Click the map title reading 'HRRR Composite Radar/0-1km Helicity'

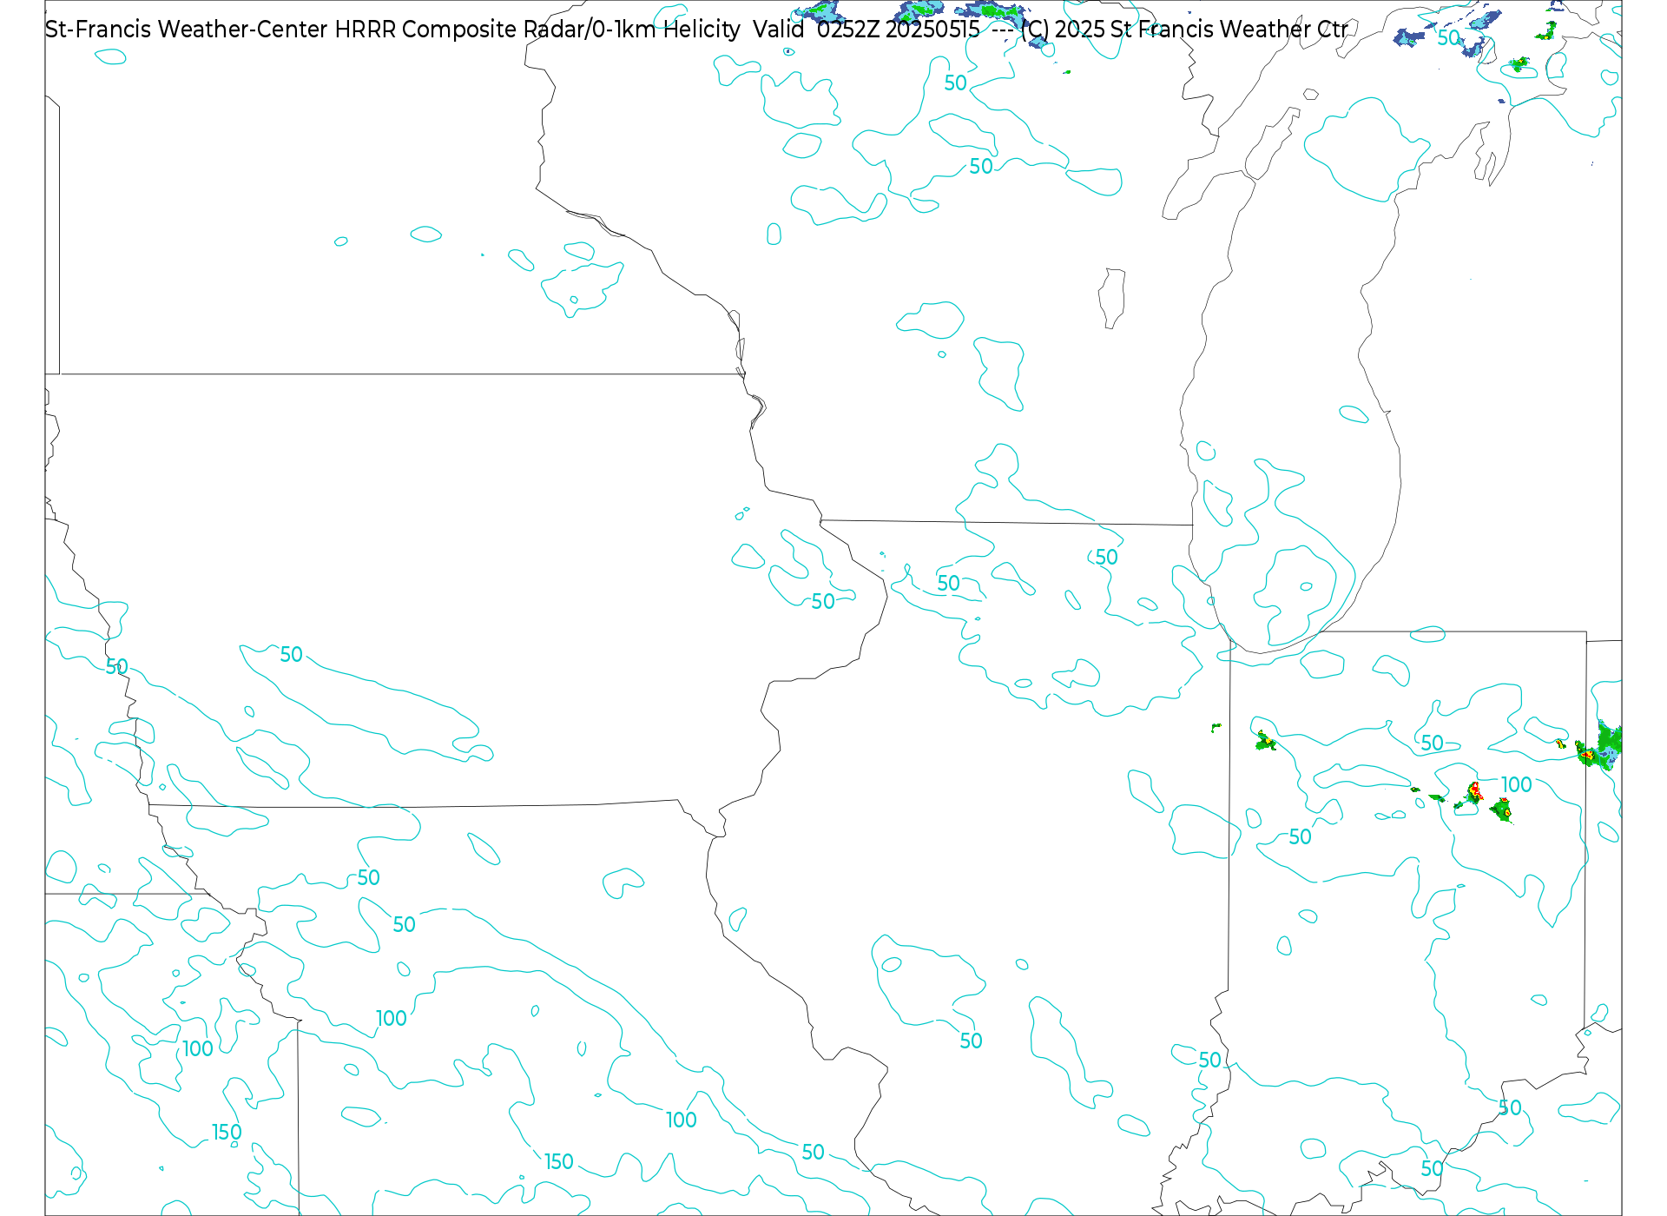pyautogui.click(x=537, y=30)
